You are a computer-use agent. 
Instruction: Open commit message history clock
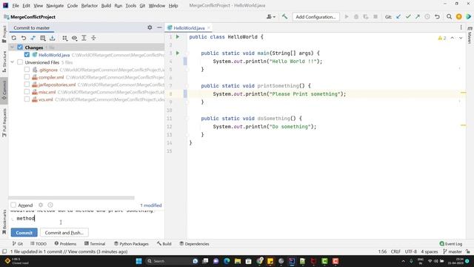click(x=50, y=205)
